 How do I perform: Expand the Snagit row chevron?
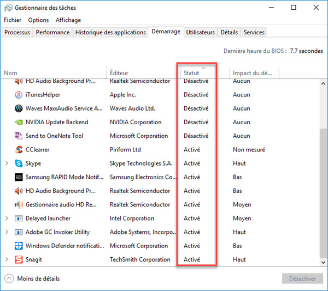click(x=7, y=260)
